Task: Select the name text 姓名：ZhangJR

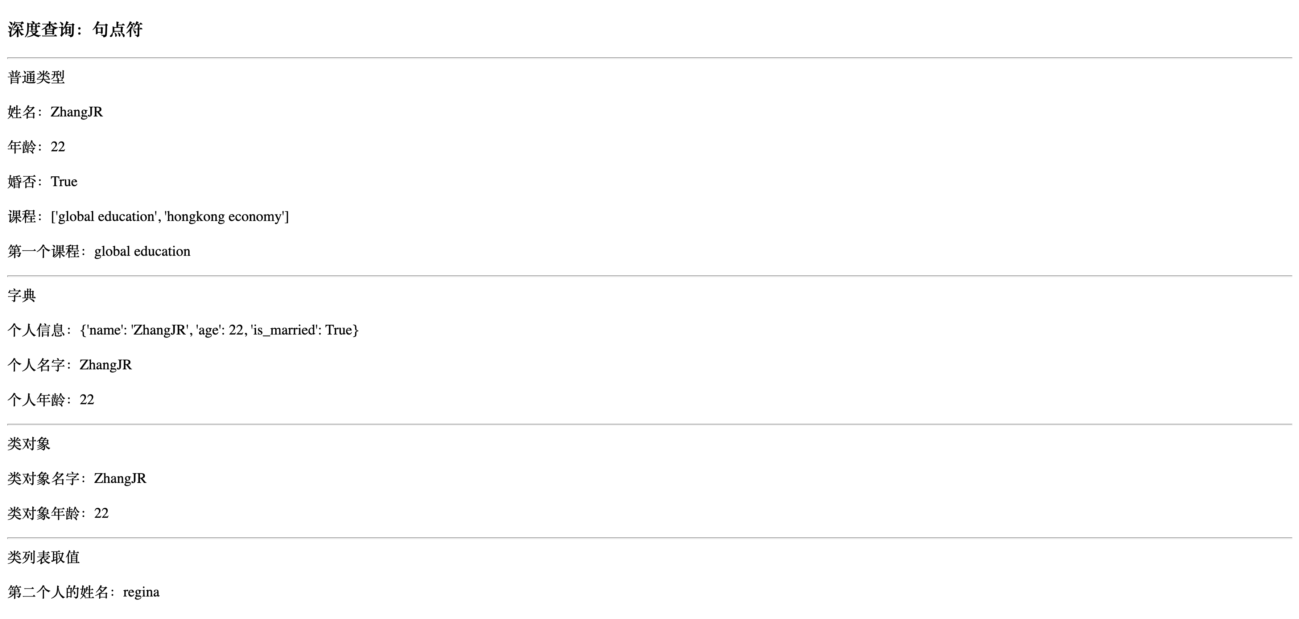Action: [55, 112]
